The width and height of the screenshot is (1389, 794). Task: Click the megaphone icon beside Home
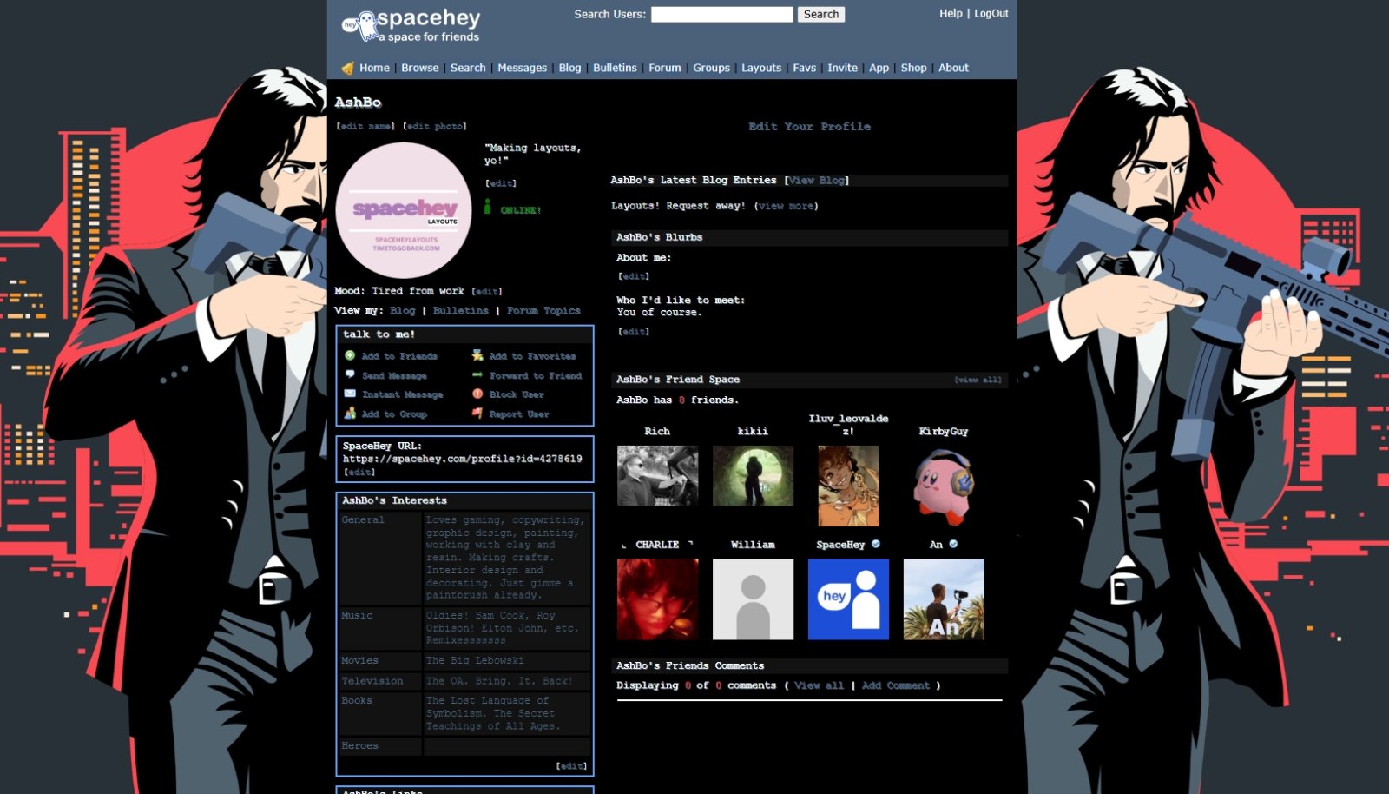350,67
